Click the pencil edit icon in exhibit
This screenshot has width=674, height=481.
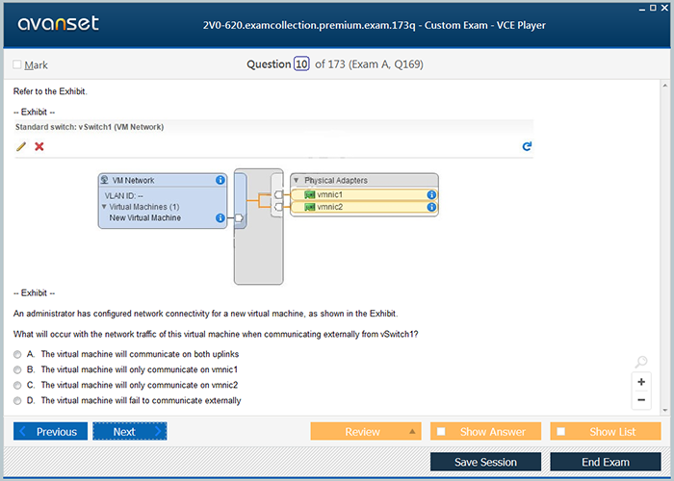click(x=20, y=146)
